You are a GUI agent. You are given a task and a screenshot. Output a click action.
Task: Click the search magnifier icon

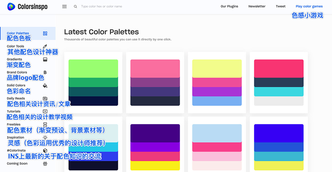(x=76, y=6)
